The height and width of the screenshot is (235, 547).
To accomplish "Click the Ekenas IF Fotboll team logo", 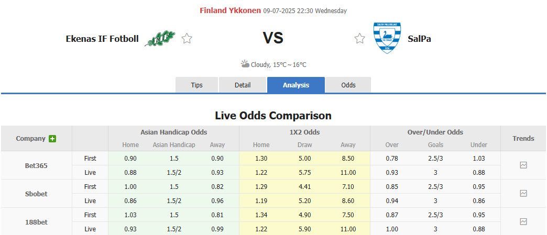I will tap(160, 38).
